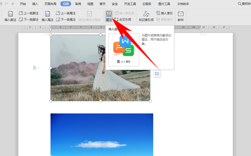
Task: Open the 章节 ribbon tab
Action: (102, 4)
